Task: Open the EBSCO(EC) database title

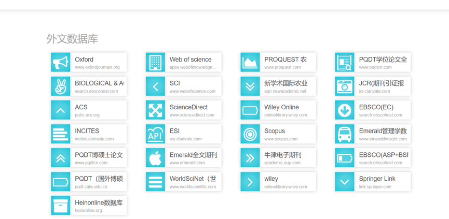Action: [x=376, y=107]
